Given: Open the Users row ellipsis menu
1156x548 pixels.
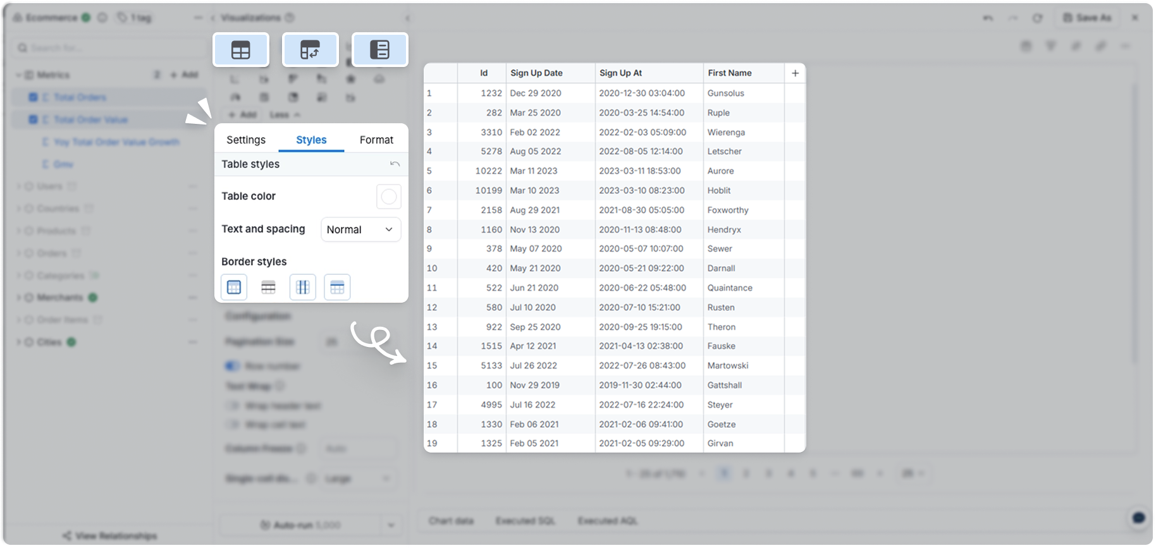Looking at the screenshot, I should (192, 186).
